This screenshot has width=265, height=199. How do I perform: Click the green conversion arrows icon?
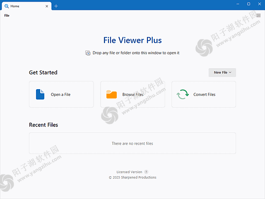click(x=183, y=94)
